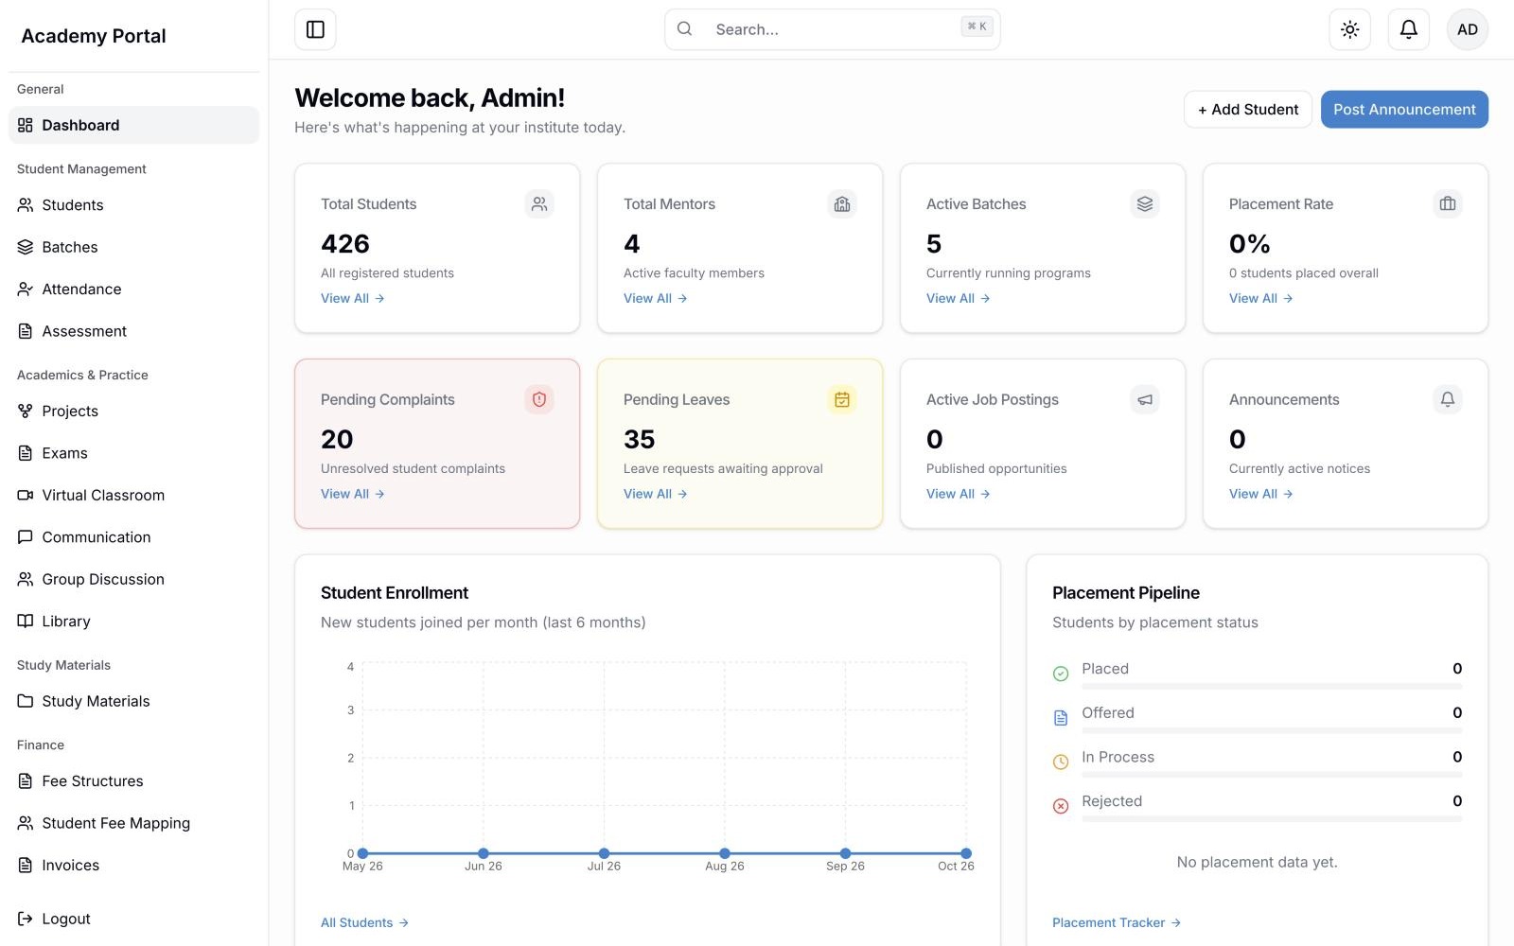Click the In Process clock icon
Viewport: 1514px width, 946px height.
(1061, 762)
